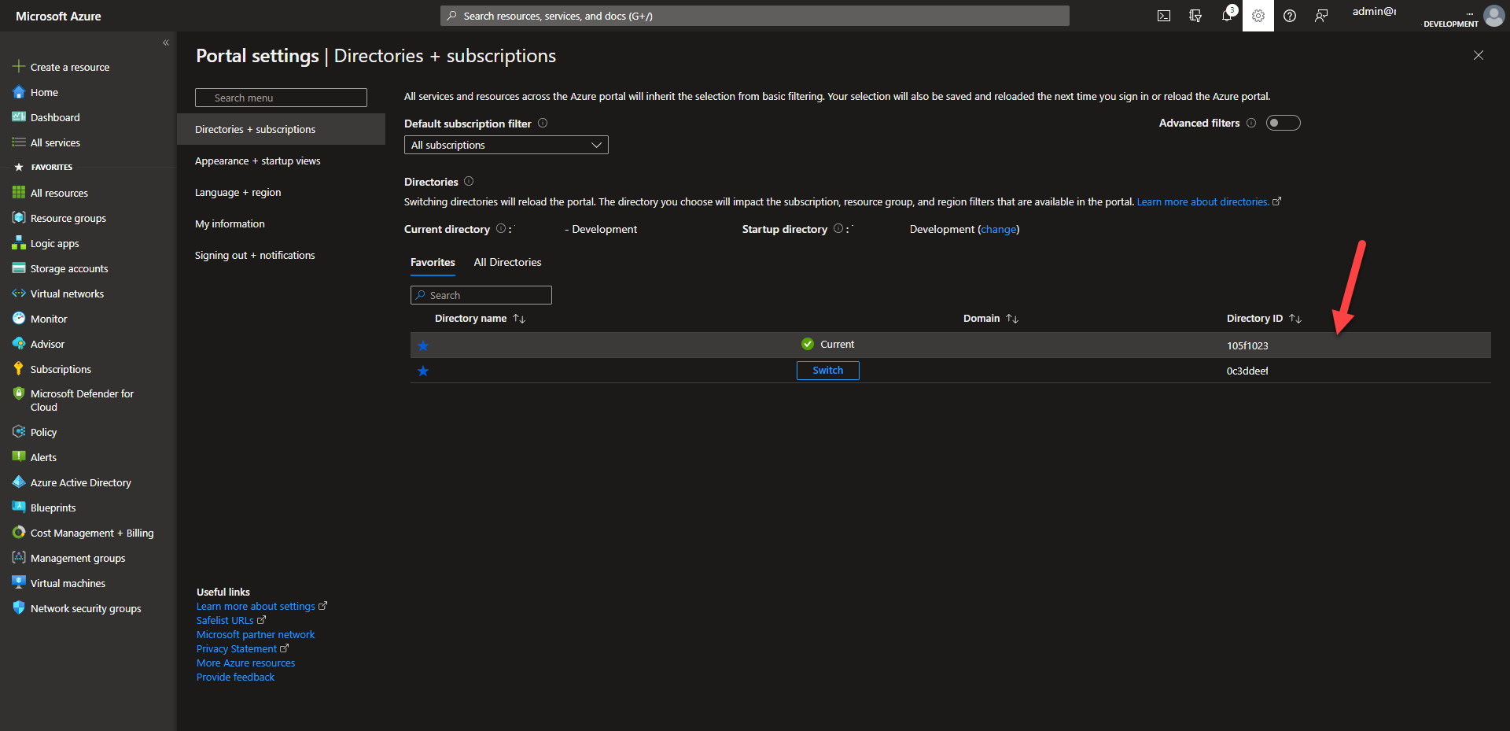Open Microsoft Defender for Cloud
Screen dimensions: 1510x731
click(82, 400)
